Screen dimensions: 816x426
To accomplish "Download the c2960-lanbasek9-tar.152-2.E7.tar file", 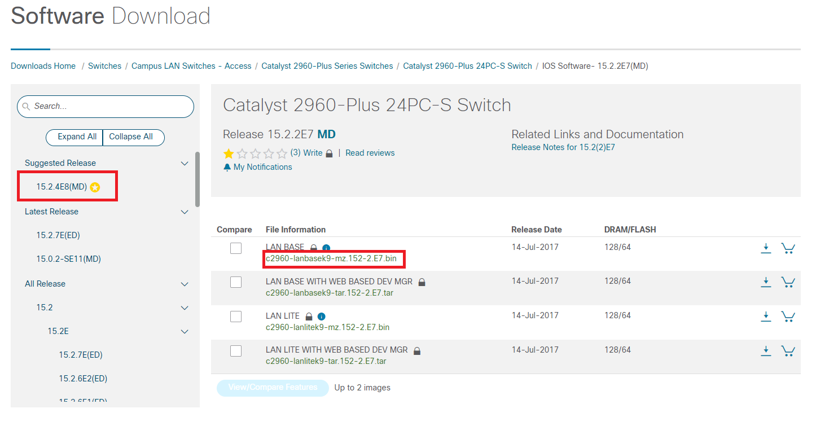I will click(766, 282).
